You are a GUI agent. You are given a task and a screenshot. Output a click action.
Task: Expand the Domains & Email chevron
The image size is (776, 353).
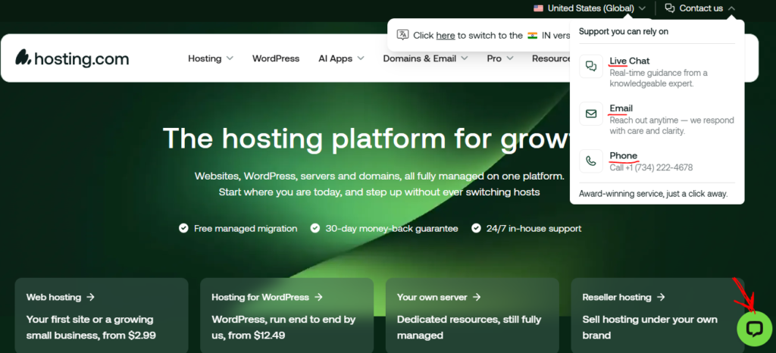tap(465, 58)
